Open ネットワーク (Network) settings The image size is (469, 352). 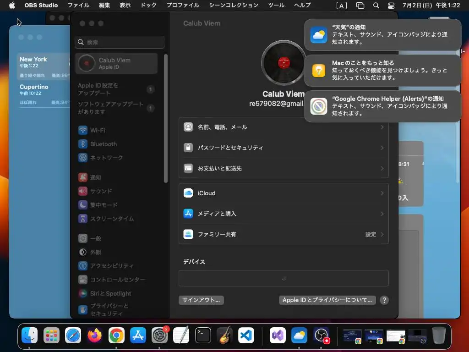click(x=100, y=158)
